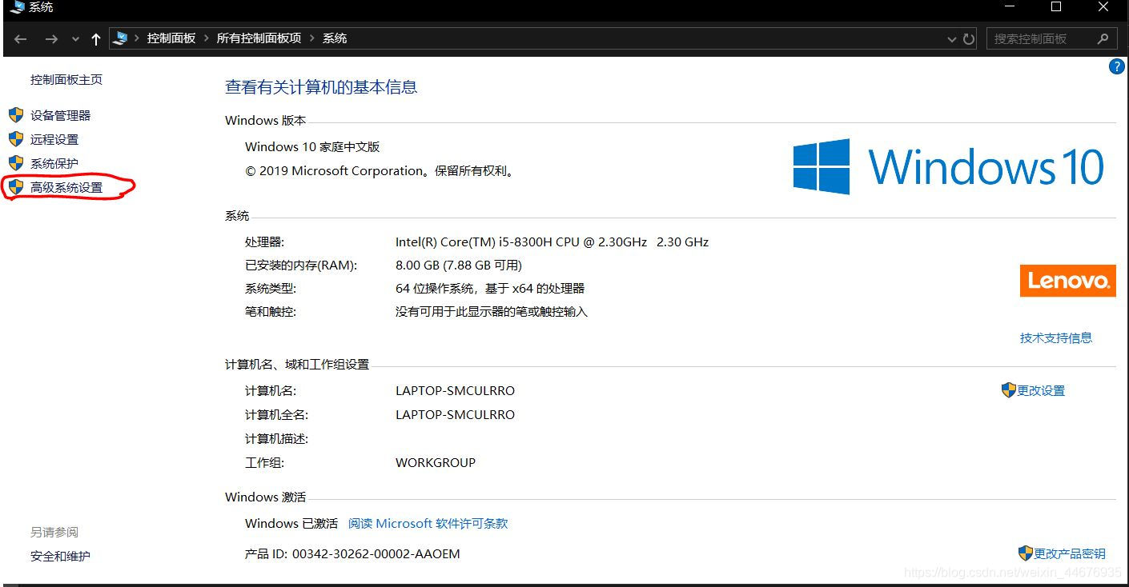Go up one level with up arrow
The width and height of the screenshot is (1129, 587).
(x=96, y=38)
